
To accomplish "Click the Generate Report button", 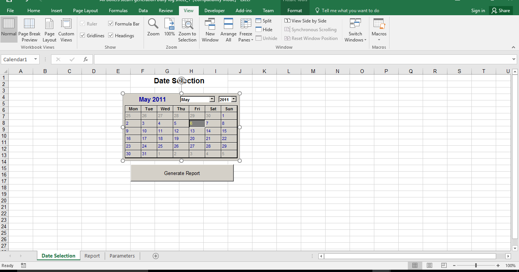I will (x=182, y=173).
